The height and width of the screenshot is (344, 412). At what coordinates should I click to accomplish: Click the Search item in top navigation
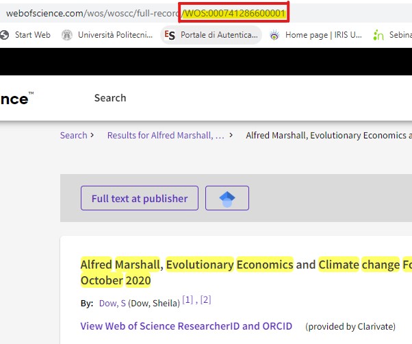click(x=110, y=98)
